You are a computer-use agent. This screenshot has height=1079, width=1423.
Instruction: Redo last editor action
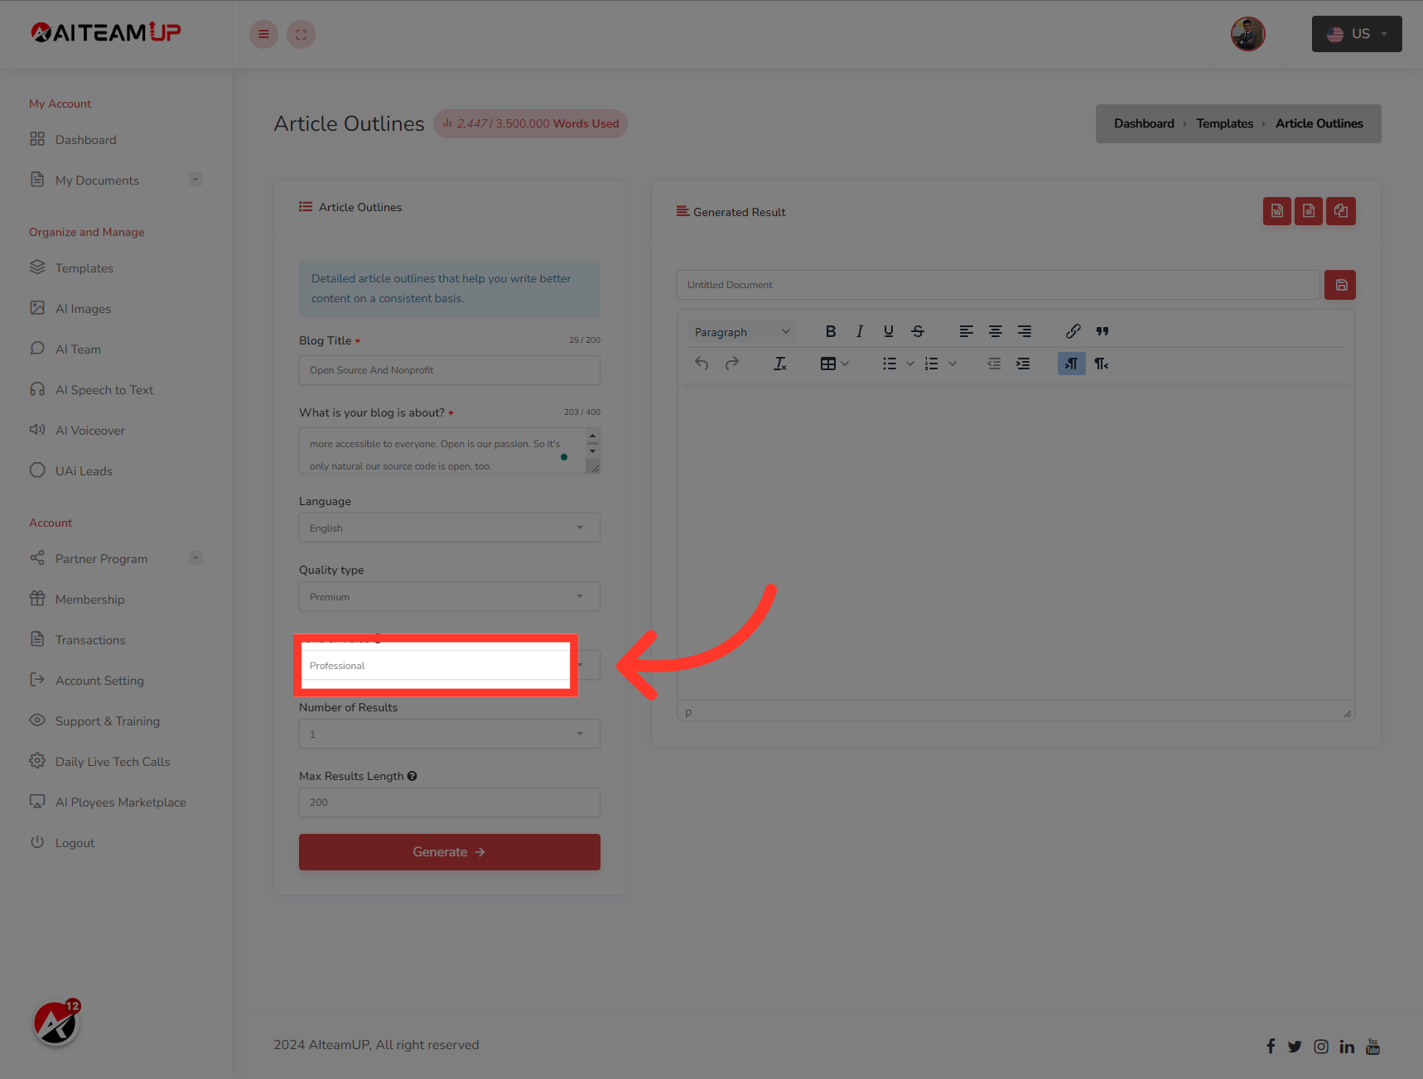[x=731, y=364]
